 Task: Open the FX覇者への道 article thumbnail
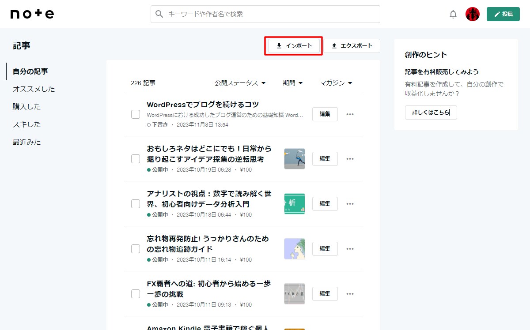295,294
